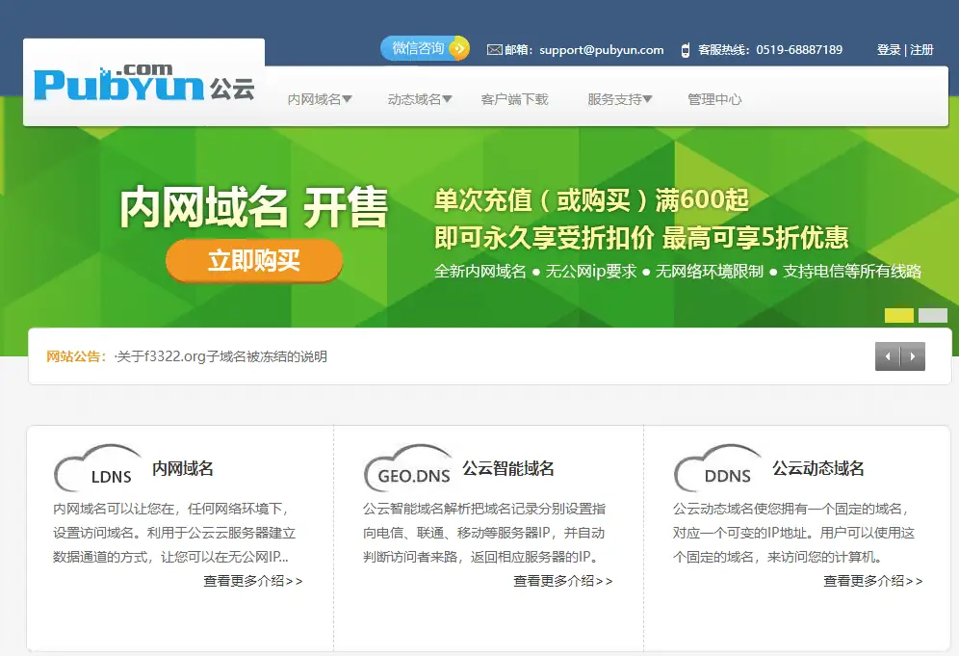Click the active yellow slide indicator
This screenshot has height=656, width=959.
pyautogui.click(x=899, y=315)
